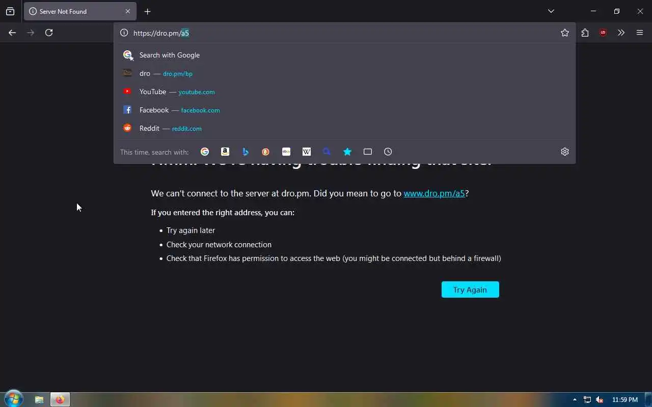The image size is (652, 407).
Task: Open the Extensions puzzle icon
Action: [585, 33]
